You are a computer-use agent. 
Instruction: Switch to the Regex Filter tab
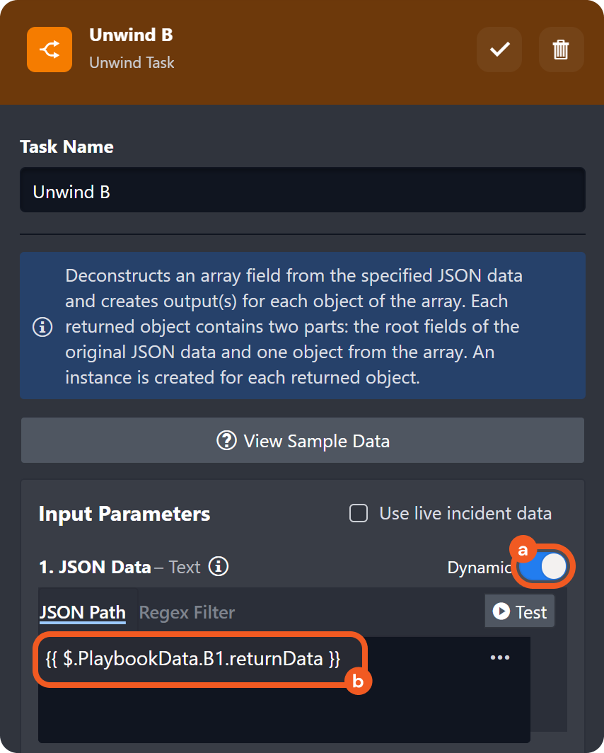click(187, 612)
